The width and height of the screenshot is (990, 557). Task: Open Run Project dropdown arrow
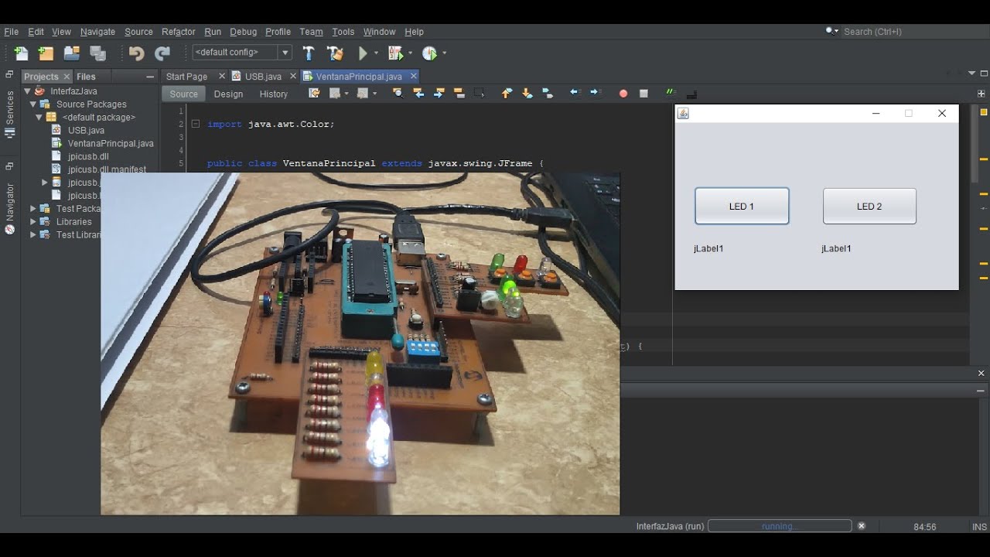pos(377,53)
